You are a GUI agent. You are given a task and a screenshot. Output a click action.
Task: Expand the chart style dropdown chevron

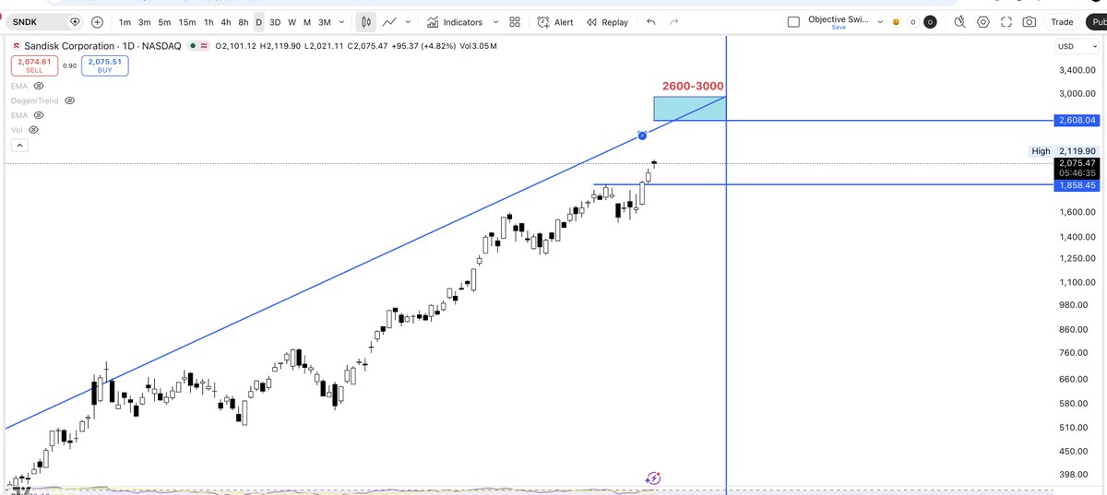coord(408,22)
